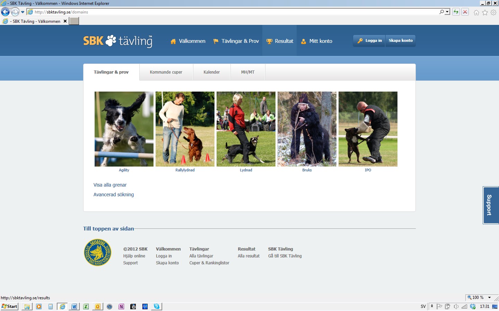Image resolution: width=499 pixels, height=311 pixels.
Task: Click Till toppen av sidan link
Action: click(108, 228)
